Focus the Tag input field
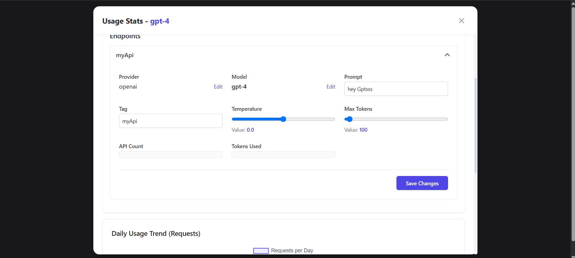The width and height of the screenshot is (575, 258). 171,121
